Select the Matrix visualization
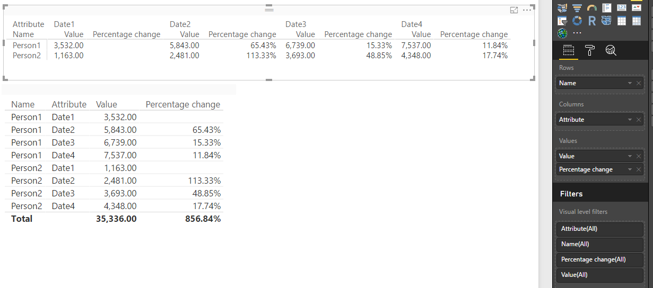Viewport: 653px width, 288px height. [637, 21]
